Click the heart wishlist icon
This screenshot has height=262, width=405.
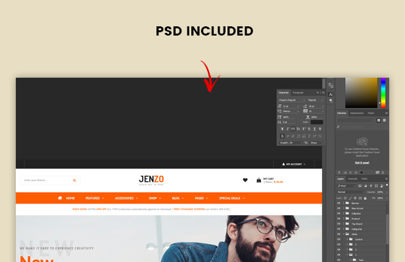(245, 180)
